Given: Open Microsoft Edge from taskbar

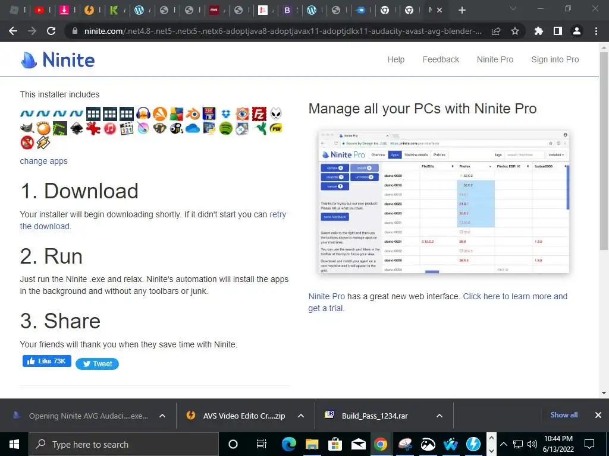Looking at the screenshot, I should [288, 444].
